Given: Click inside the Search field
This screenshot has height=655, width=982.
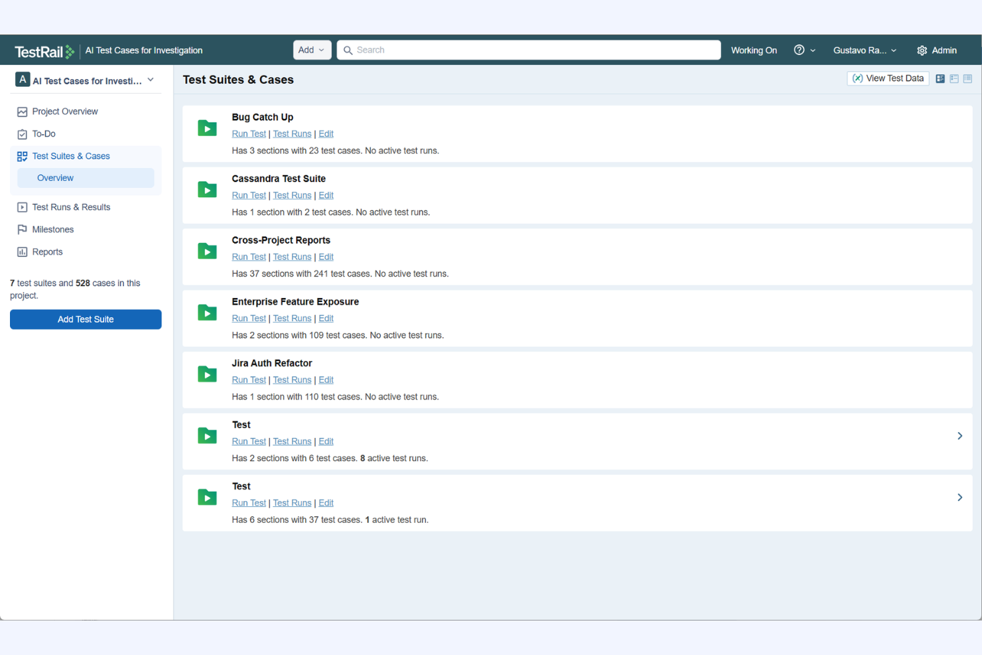Looking at the screenshot, I should coord(529,50).
